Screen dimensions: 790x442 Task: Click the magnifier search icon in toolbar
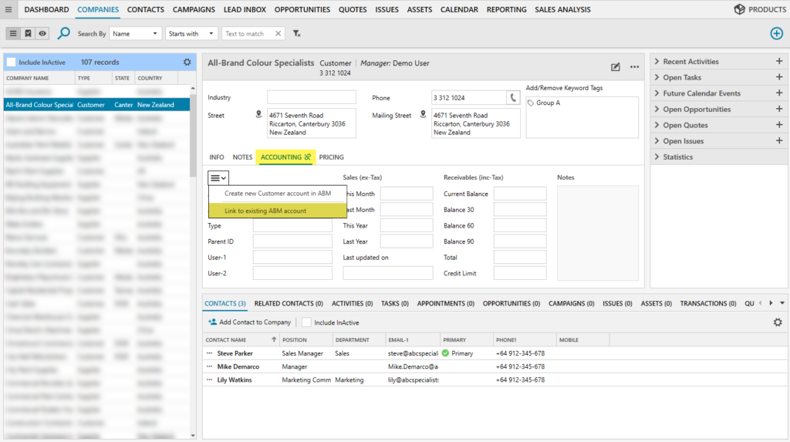[63, 33]
